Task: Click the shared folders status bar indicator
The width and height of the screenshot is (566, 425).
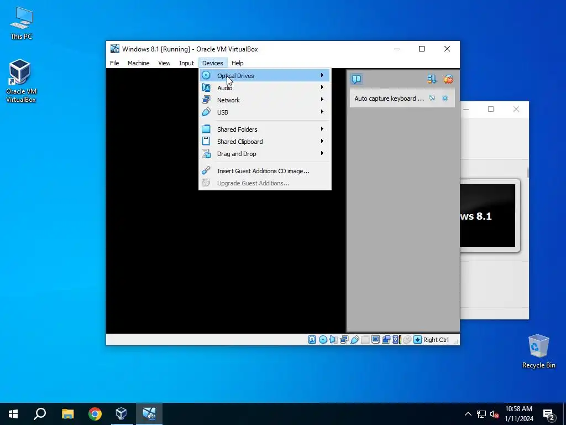Action: (x=365, y=340)
